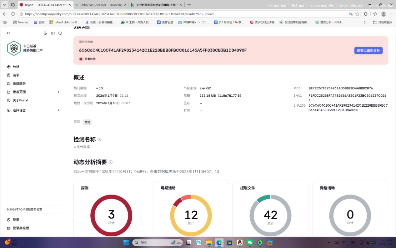Open the 百度 bookmark
Image resolution: width=396 pixels, height=248 pixels.
click(x=39, y=22)
